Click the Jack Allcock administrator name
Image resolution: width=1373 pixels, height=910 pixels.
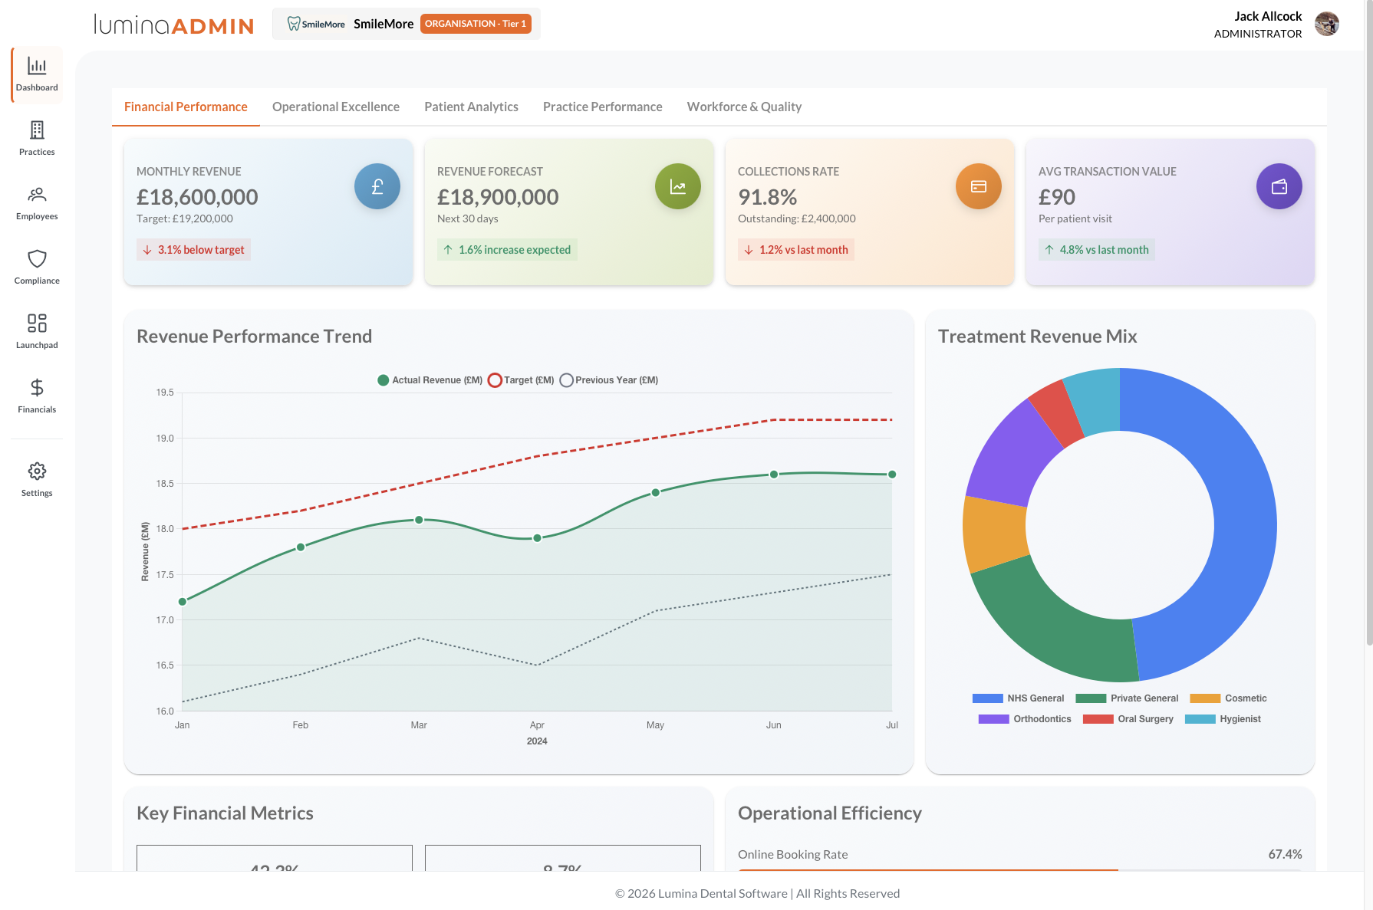pyautogui.click(x=1267, y=16)
